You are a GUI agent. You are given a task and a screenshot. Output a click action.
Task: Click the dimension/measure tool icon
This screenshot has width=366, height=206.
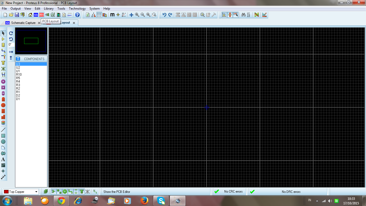click(3, 177)
